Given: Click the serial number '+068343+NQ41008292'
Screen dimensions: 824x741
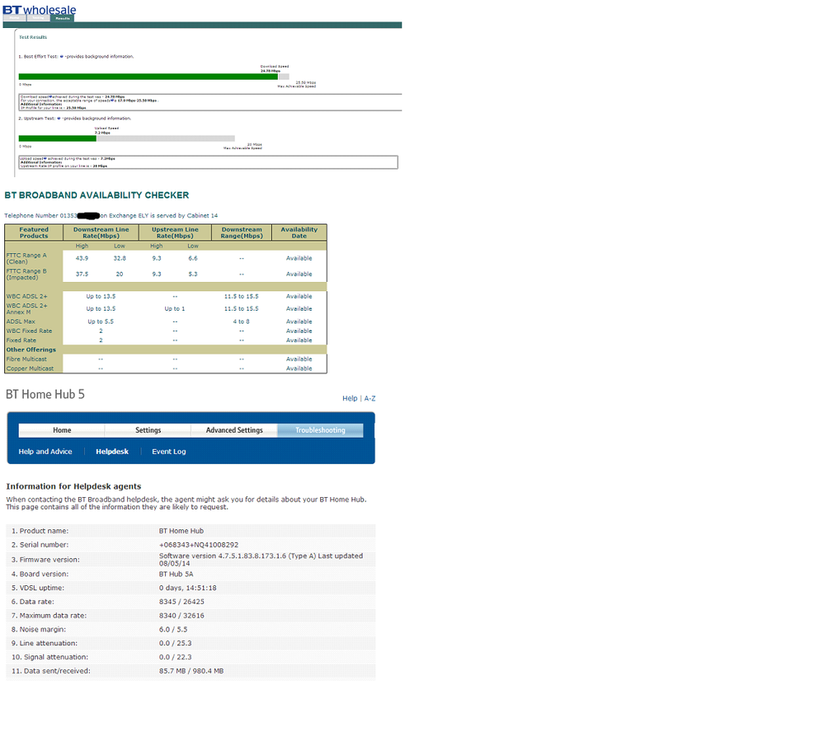Looking at the screenshot, I should 199,545.
